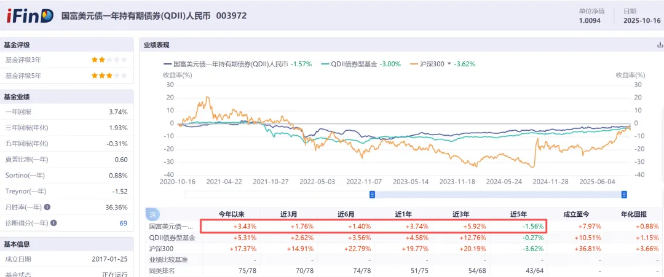664x277 pixels.
Task: Click the info icon beside 月胜率(一年)
Action: pyautogui.click(x=47, y=207)
